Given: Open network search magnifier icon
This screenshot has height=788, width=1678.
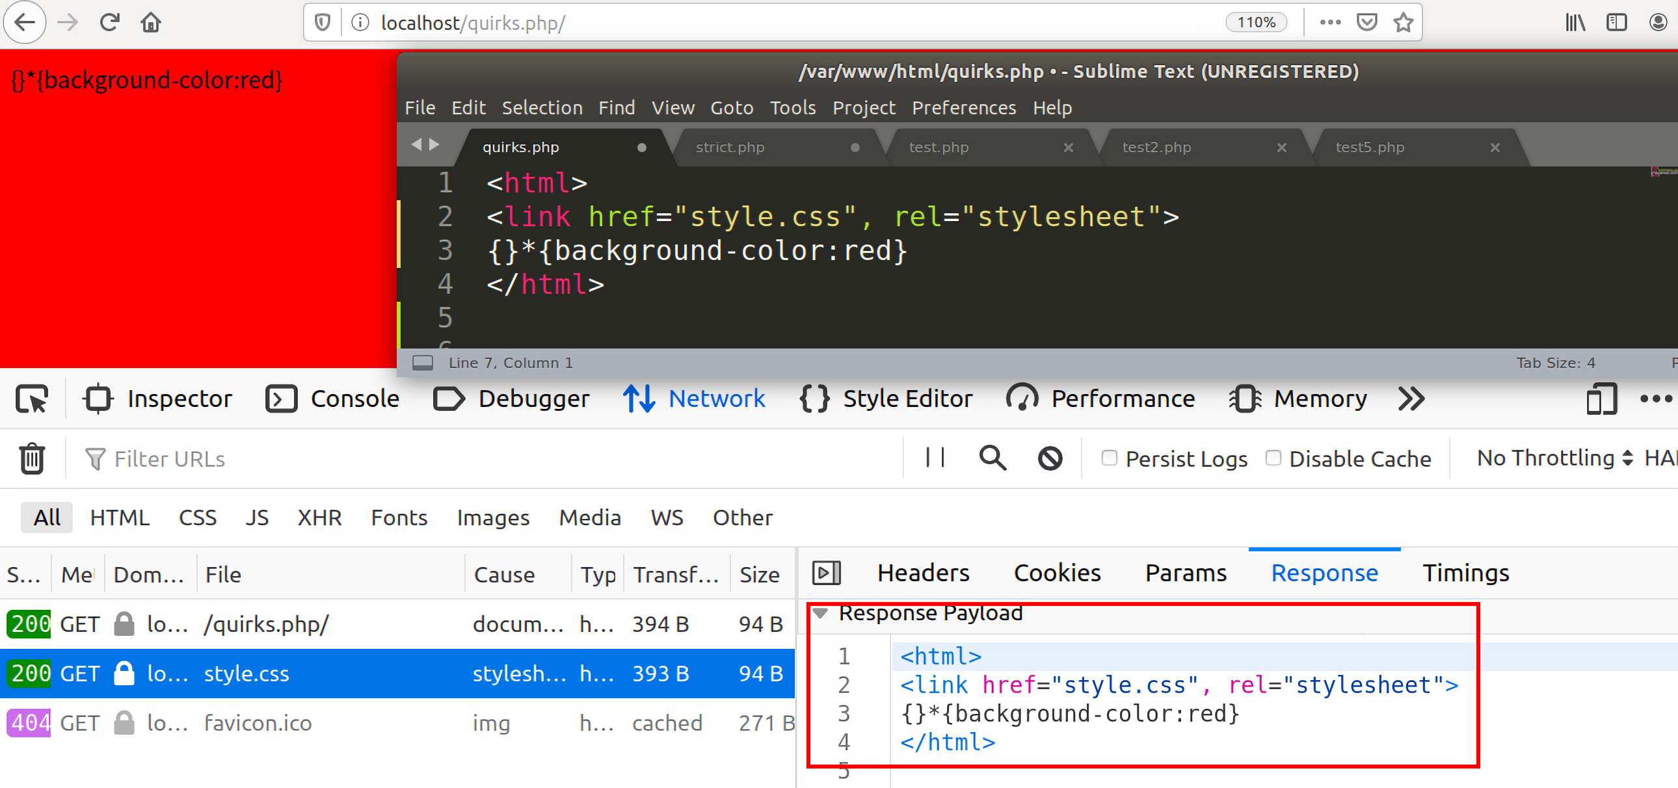Looking at the screenshot, I should pos(992,458).
